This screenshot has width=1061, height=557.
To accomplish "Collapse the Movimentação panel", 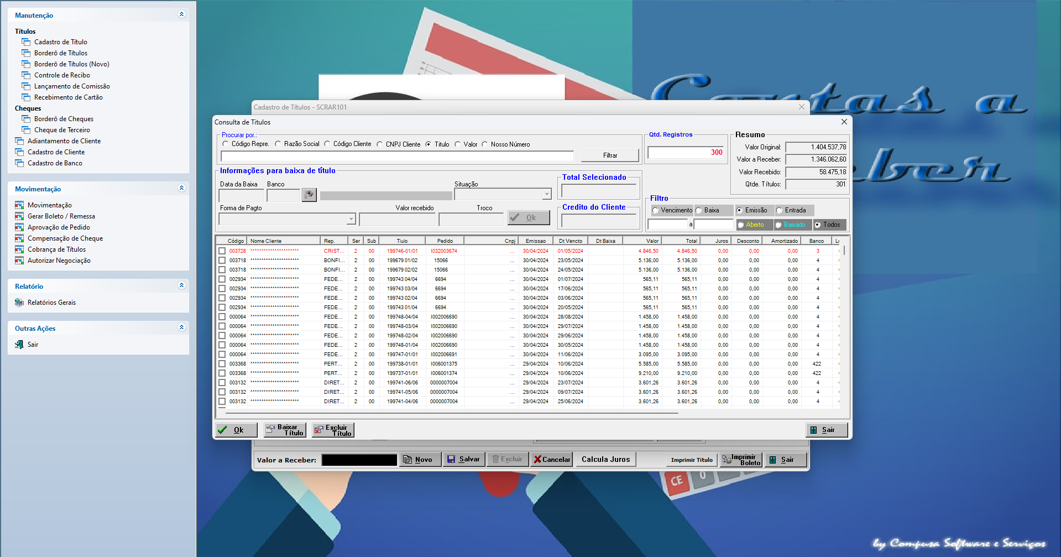I will (x=182, y=188).
